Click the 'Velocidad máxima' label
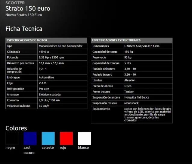Screen dimensions: 192x164 (x=18, y=106)
